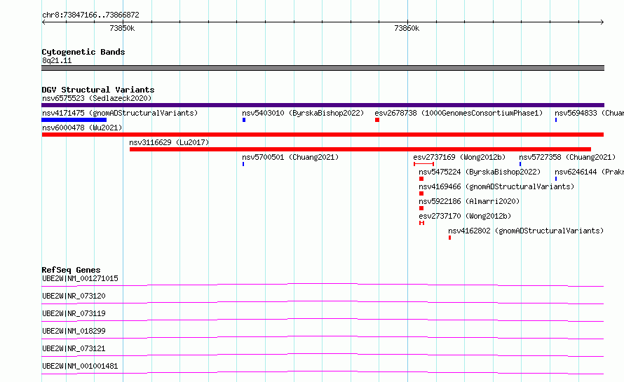
Task: Click red marker under nsv5475224
Action: pyautogui.click(x=421, y=179)
